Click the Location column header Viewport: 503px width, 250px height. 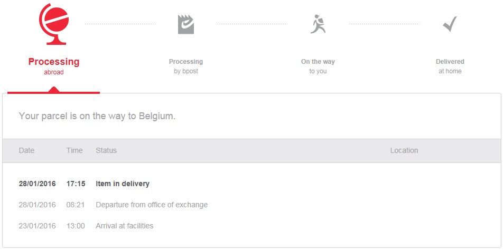[404, 150]
